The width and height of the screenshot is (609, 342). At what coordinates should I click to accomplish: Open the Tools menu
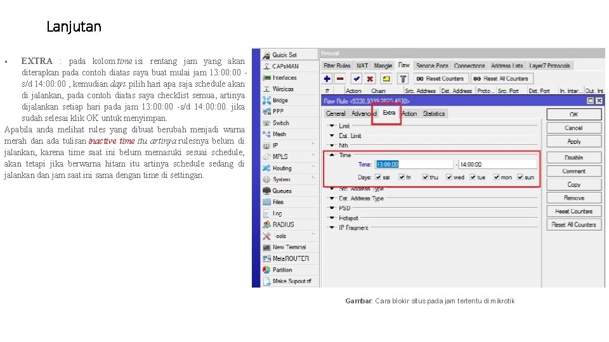tap(289, 236)
